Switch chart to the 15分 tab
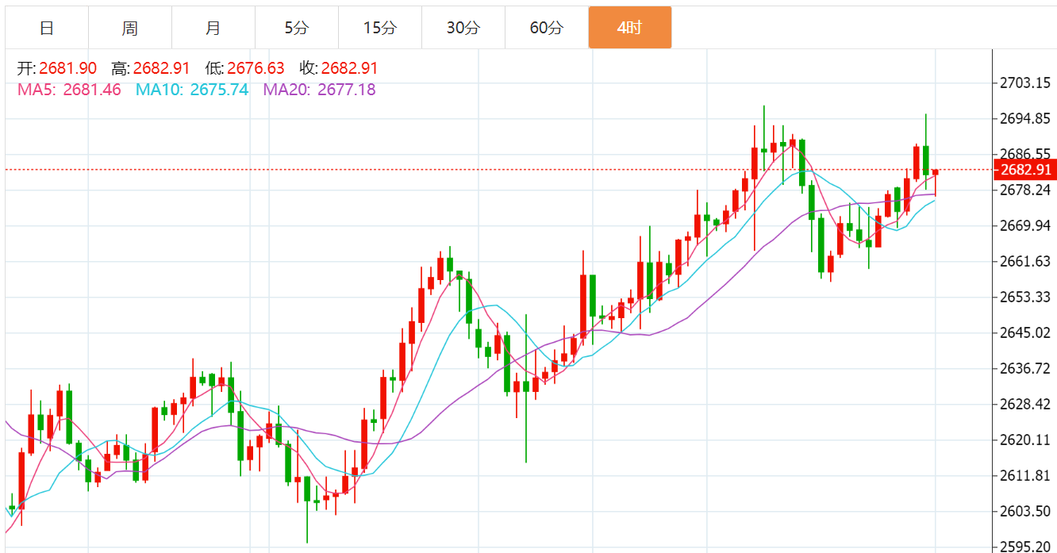 click(380, 28)
